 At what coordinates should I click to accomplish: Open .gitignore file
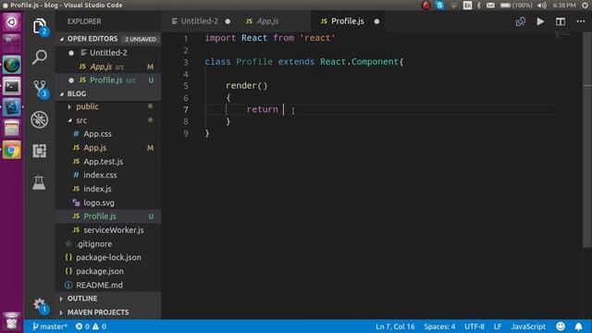[108, 244]
